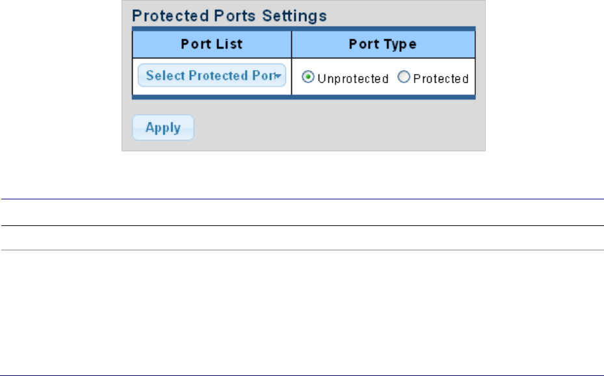The width and height of the screenshot is (604, 376).
Task: Click the blue bar below the settings table
Action: (304, 97)
